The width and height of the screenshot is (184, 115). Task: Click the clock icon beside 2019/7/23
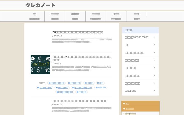coord(52,105)
